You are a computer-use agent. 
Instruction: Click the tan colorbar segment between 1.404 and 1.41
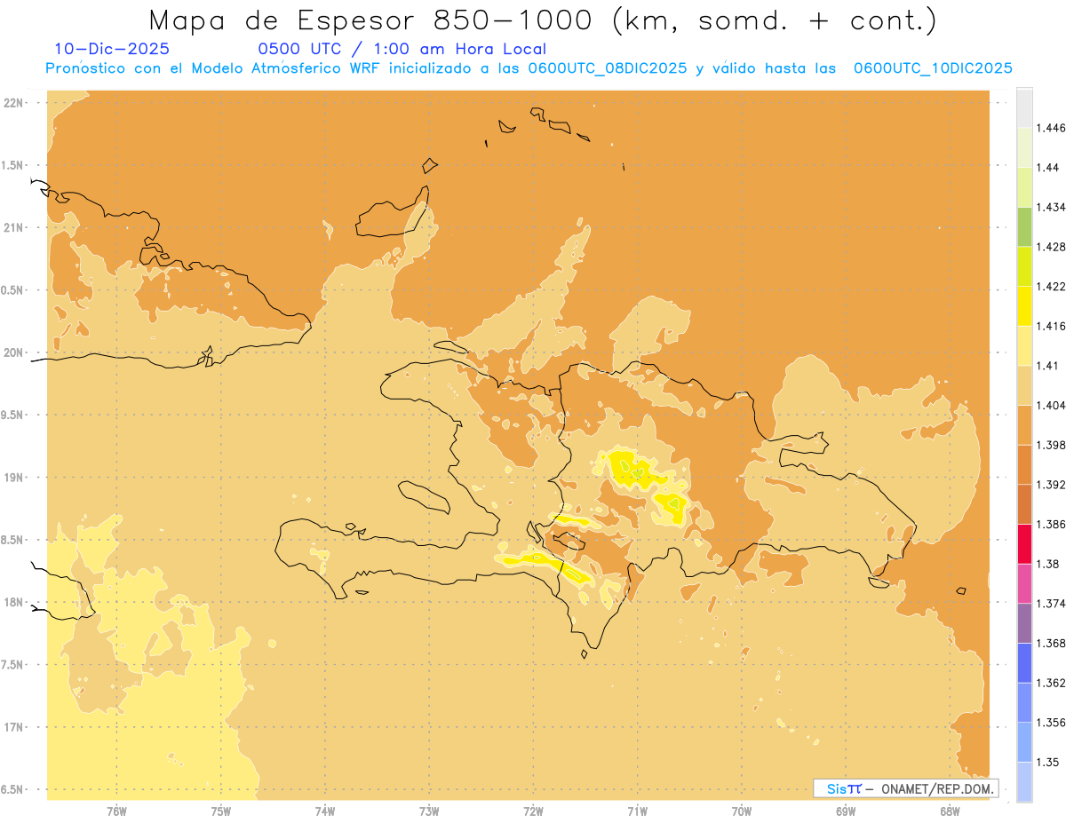click(x=1024, y=385)
